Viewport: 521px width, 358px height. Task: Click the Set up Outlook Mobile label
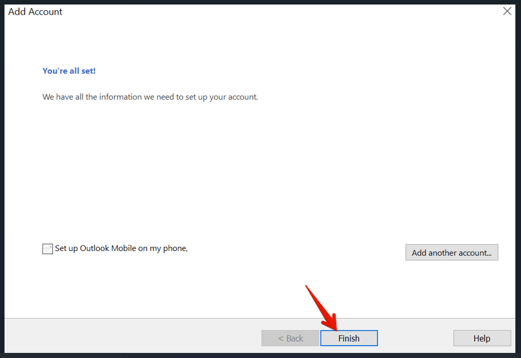tap(121, 248)
